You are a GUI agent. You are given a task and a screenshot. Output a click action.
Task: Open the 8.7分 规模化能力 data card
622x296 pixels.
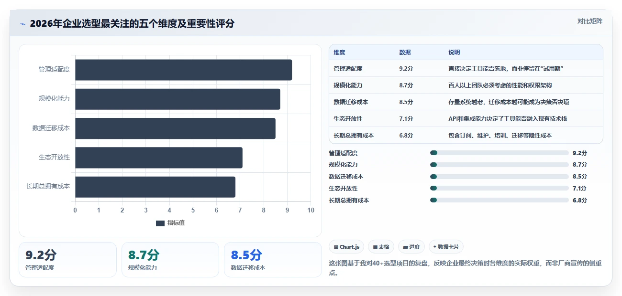(170, 260)
